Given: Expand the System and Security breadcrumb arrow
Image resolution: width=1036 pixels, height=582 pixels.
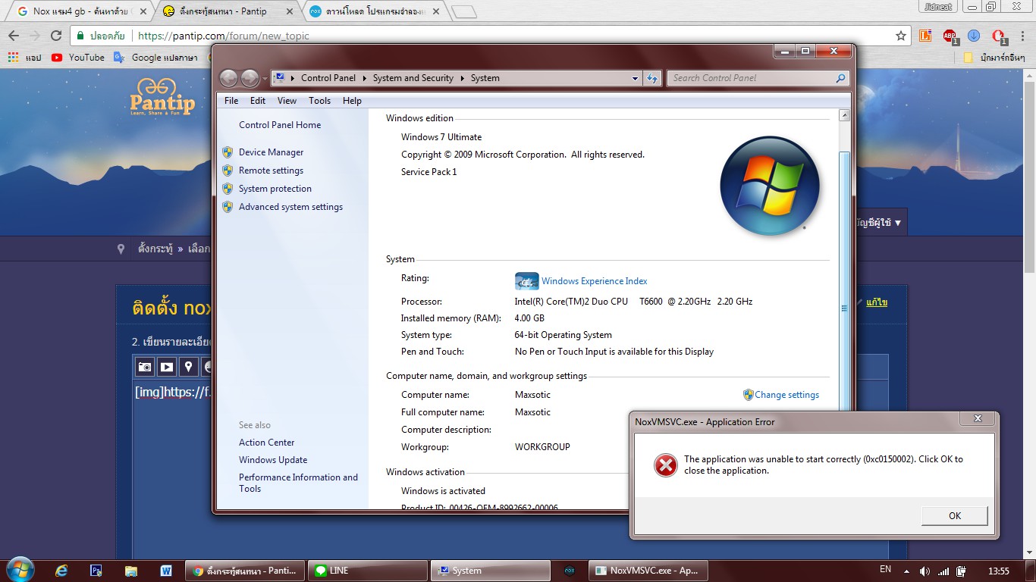Looking at the screenshot, I should (x=462, y=78).
